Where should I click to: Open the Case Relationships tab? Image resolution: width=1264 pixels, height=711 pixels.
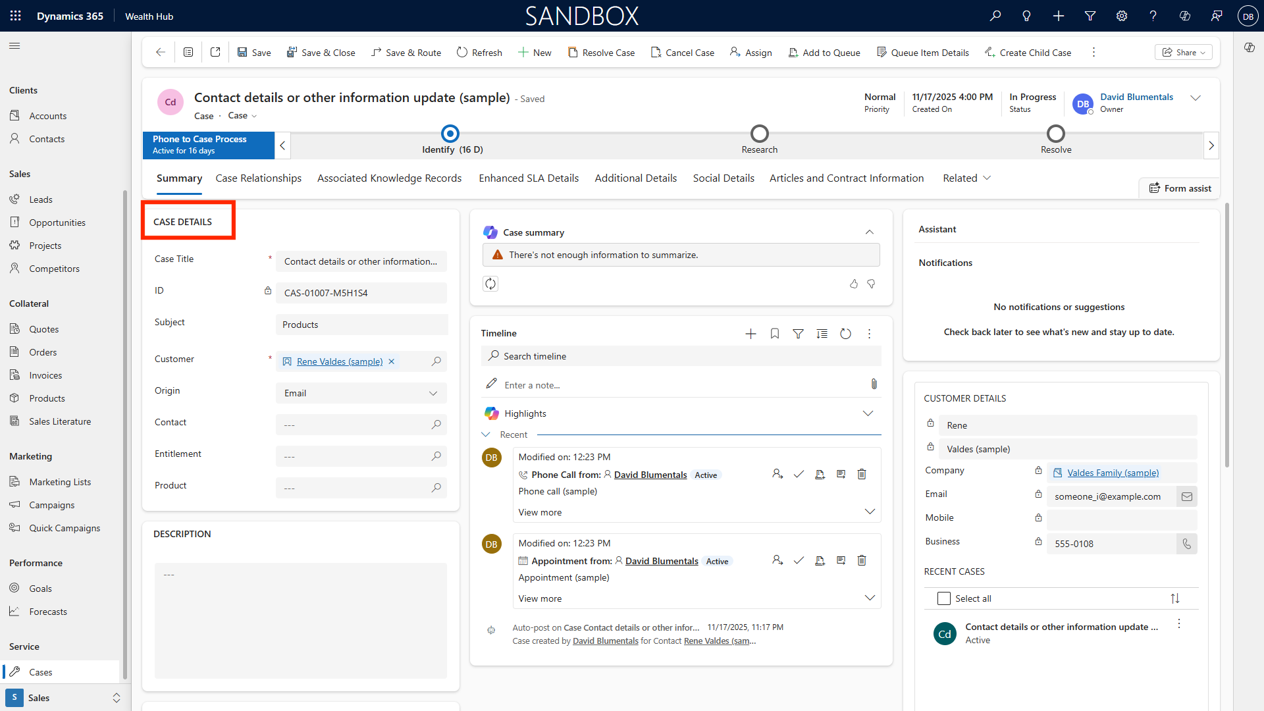258,178
